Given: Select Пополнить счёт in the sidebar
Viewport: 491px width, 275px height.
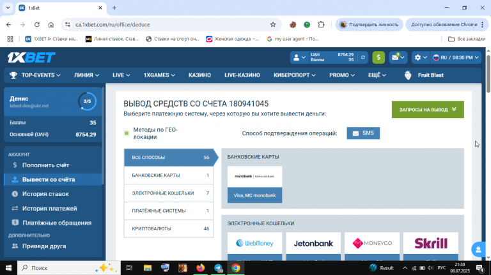Looking at the screenshot, I should tap(53, 165).
